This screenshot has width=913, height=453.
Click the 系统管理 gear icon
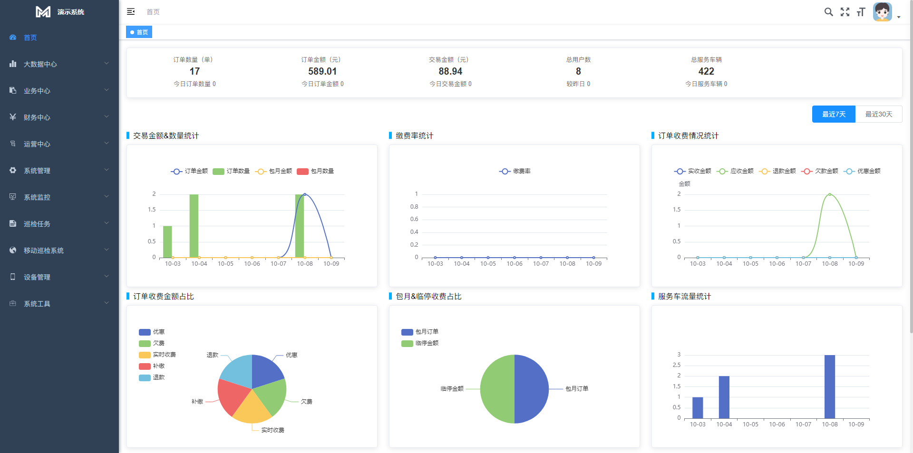pyautogui.click(x=13, y=170)
